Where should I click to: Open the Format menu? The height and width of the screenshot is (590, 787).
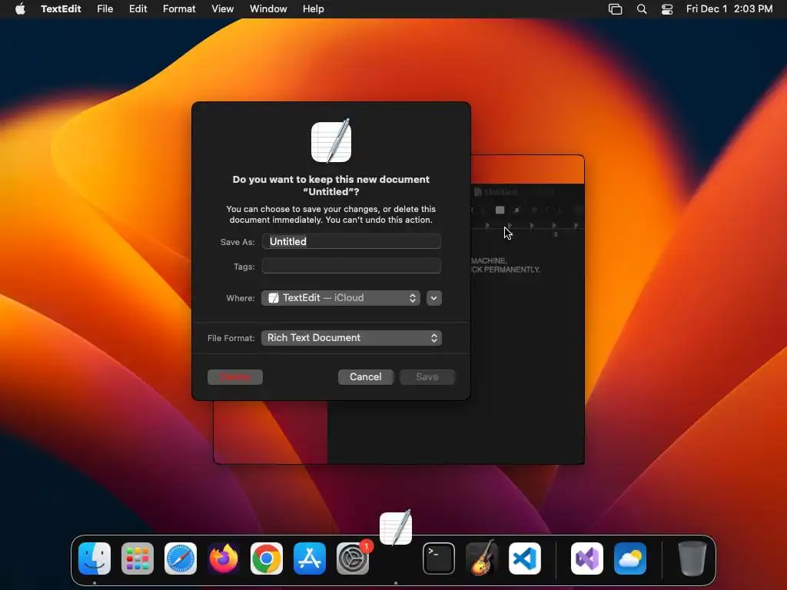tap(179, 9)
